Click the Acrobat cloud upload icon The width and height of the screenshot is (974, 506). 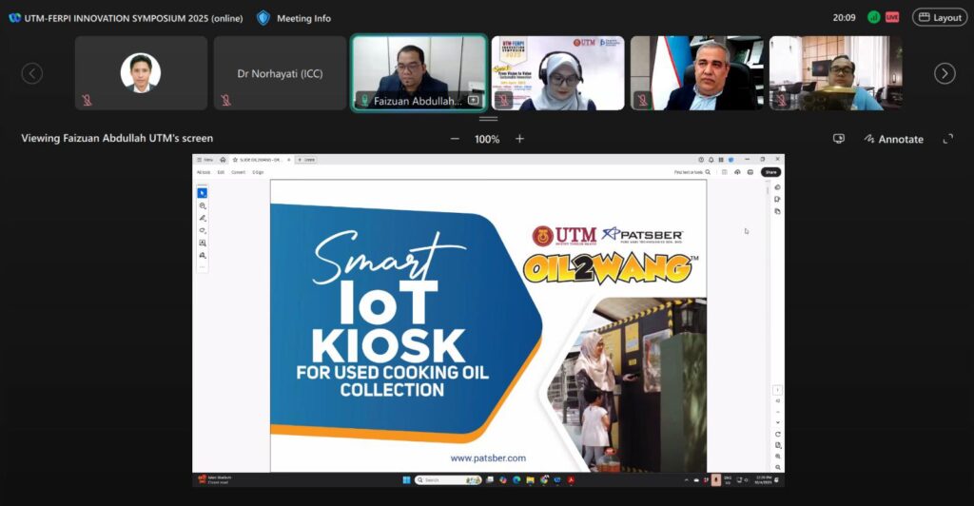[x=737, y=172]
